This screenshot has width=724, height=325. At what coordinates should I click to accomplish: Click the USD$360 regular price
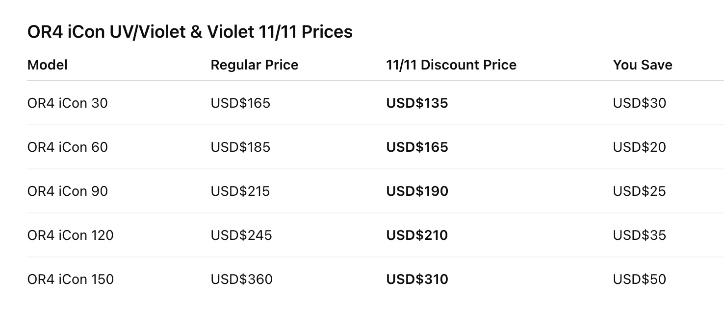point(241,279)
